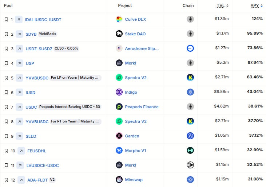Open external link icon for SDYB
Viewport: 266px width, 187px height.
(x=20, y=34)
